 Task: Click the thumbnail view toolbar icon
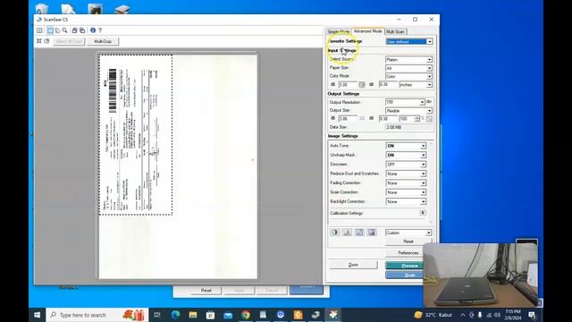point(39,30)
